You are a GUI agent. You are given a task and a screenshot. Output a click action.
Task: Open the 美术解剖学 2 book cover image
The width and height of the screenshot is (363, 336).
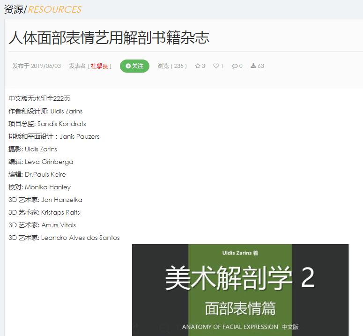coord(240,290)
